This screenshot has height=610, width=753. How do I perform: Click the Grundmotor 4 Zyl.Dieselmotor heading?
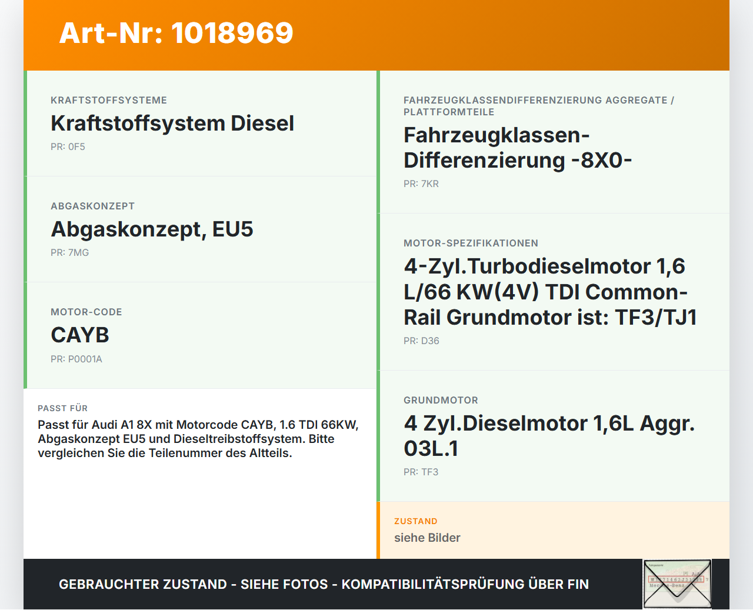tap(549, 435)
